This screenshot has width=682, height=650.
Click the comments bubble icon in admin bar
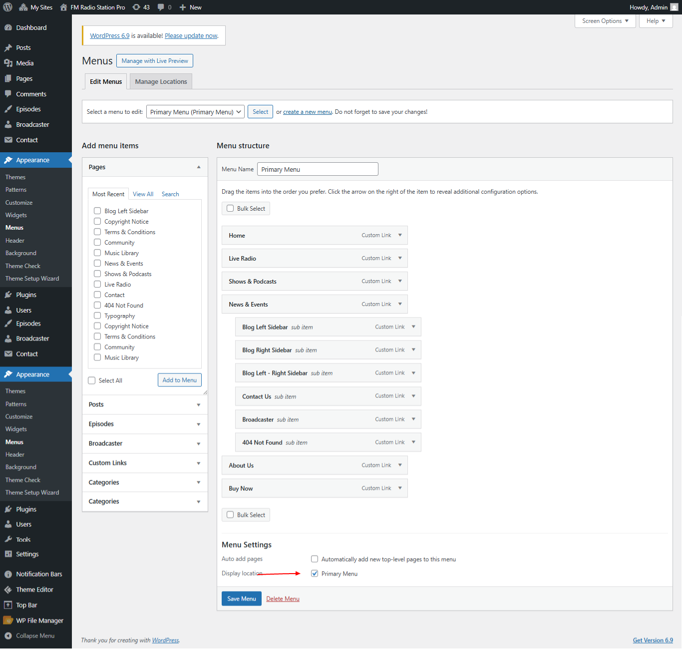[x=161, y=7]
